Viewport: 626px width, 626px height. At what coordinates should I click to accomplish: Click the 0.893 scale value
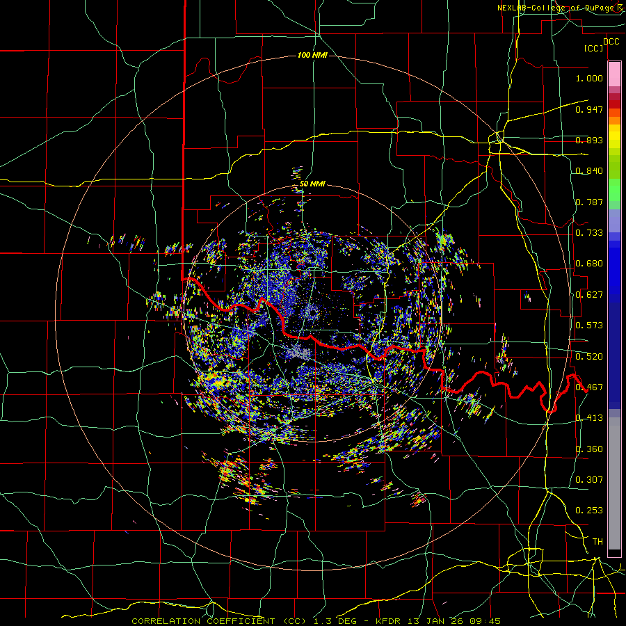[589, 140]
